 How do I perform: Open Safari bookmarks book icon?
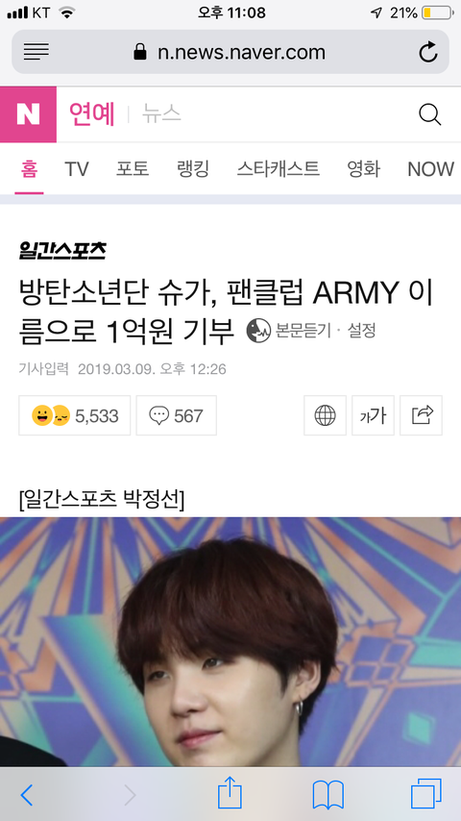(x=328, y=795)
